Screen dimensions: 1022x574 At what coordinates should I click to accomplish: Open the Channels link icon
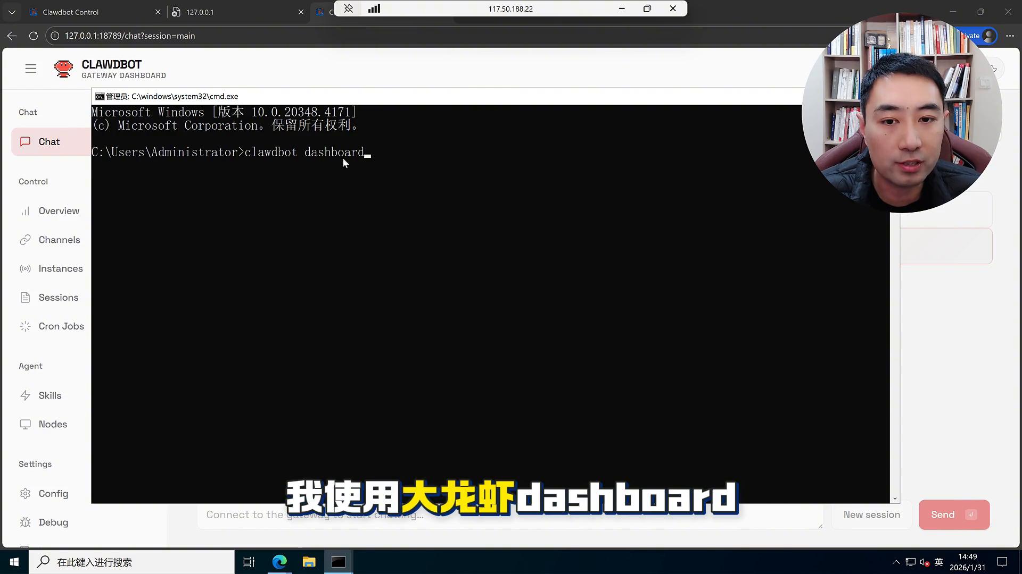[25, 240]
